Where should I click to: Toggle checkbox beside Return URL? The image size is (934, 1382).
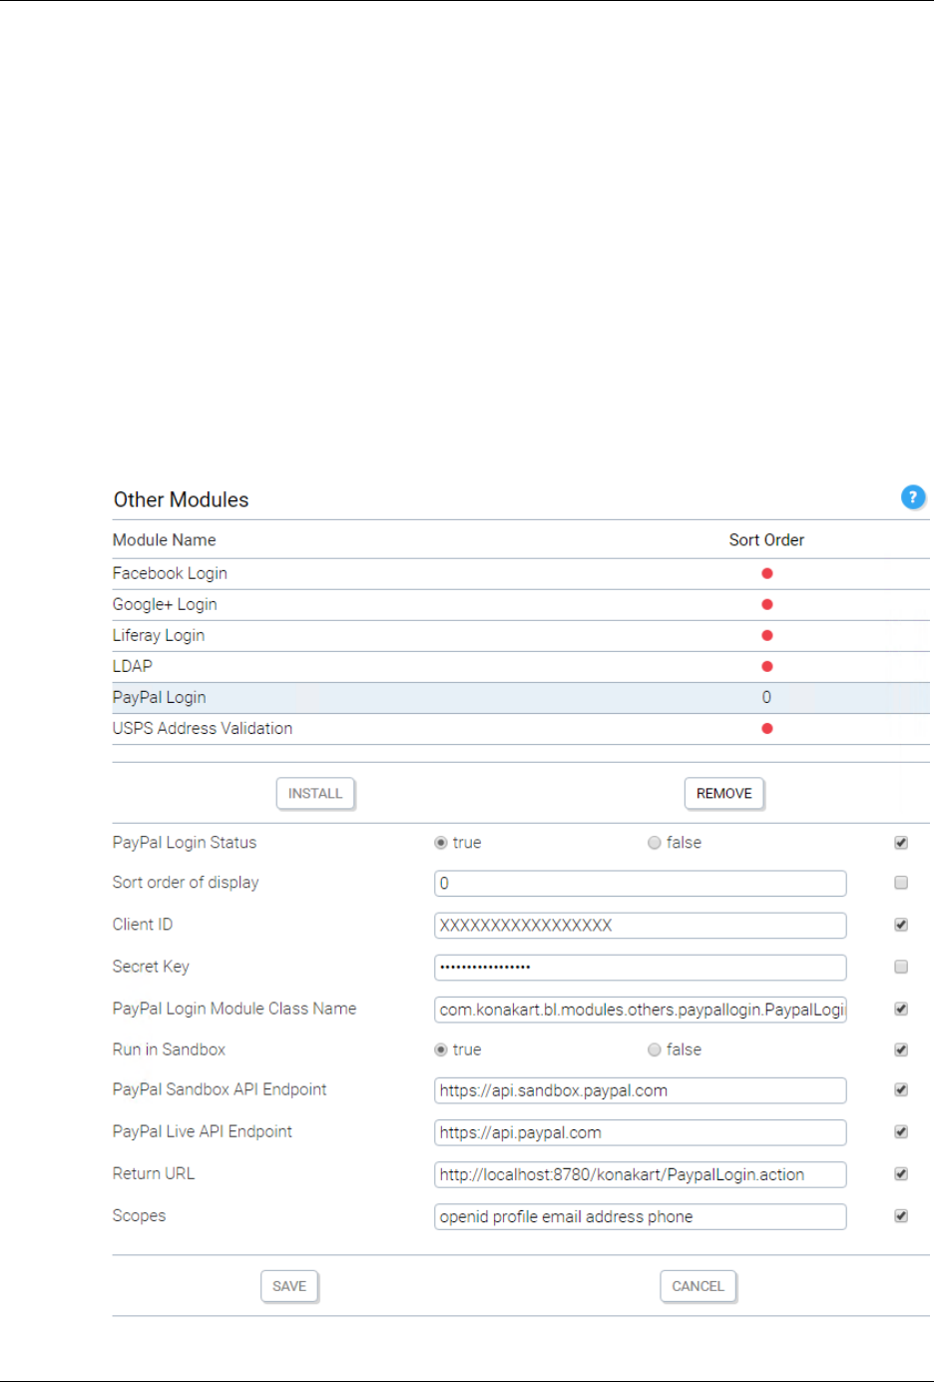901,1173
